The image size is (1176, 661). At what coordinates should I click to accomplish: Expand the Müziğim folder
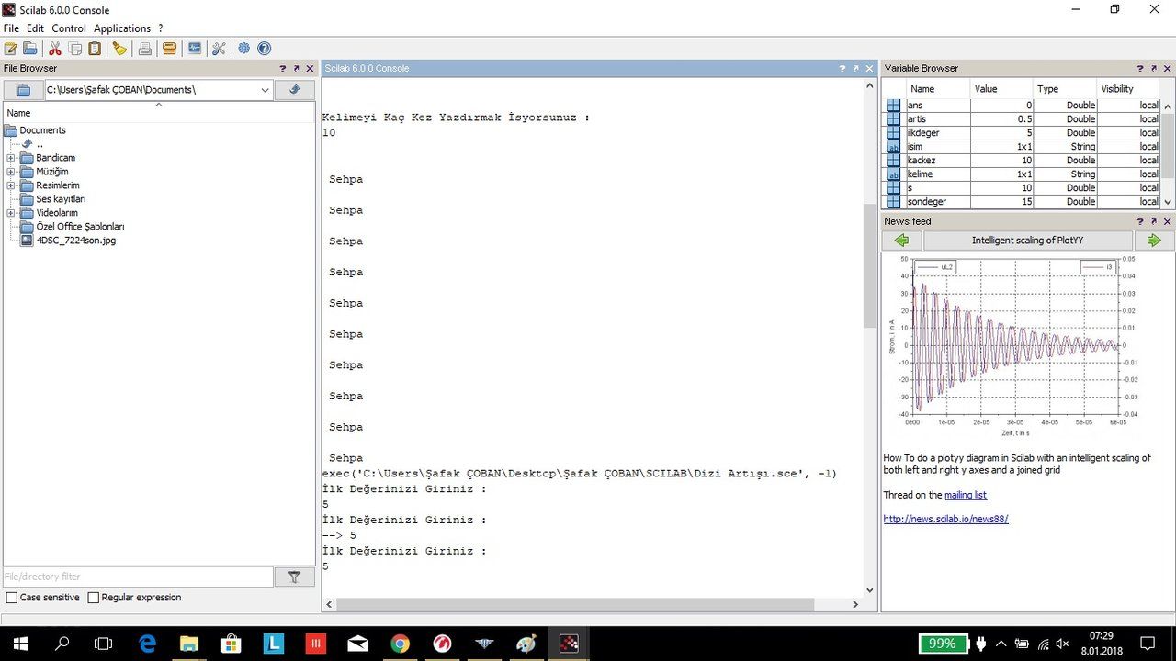(x=11, y=172)
